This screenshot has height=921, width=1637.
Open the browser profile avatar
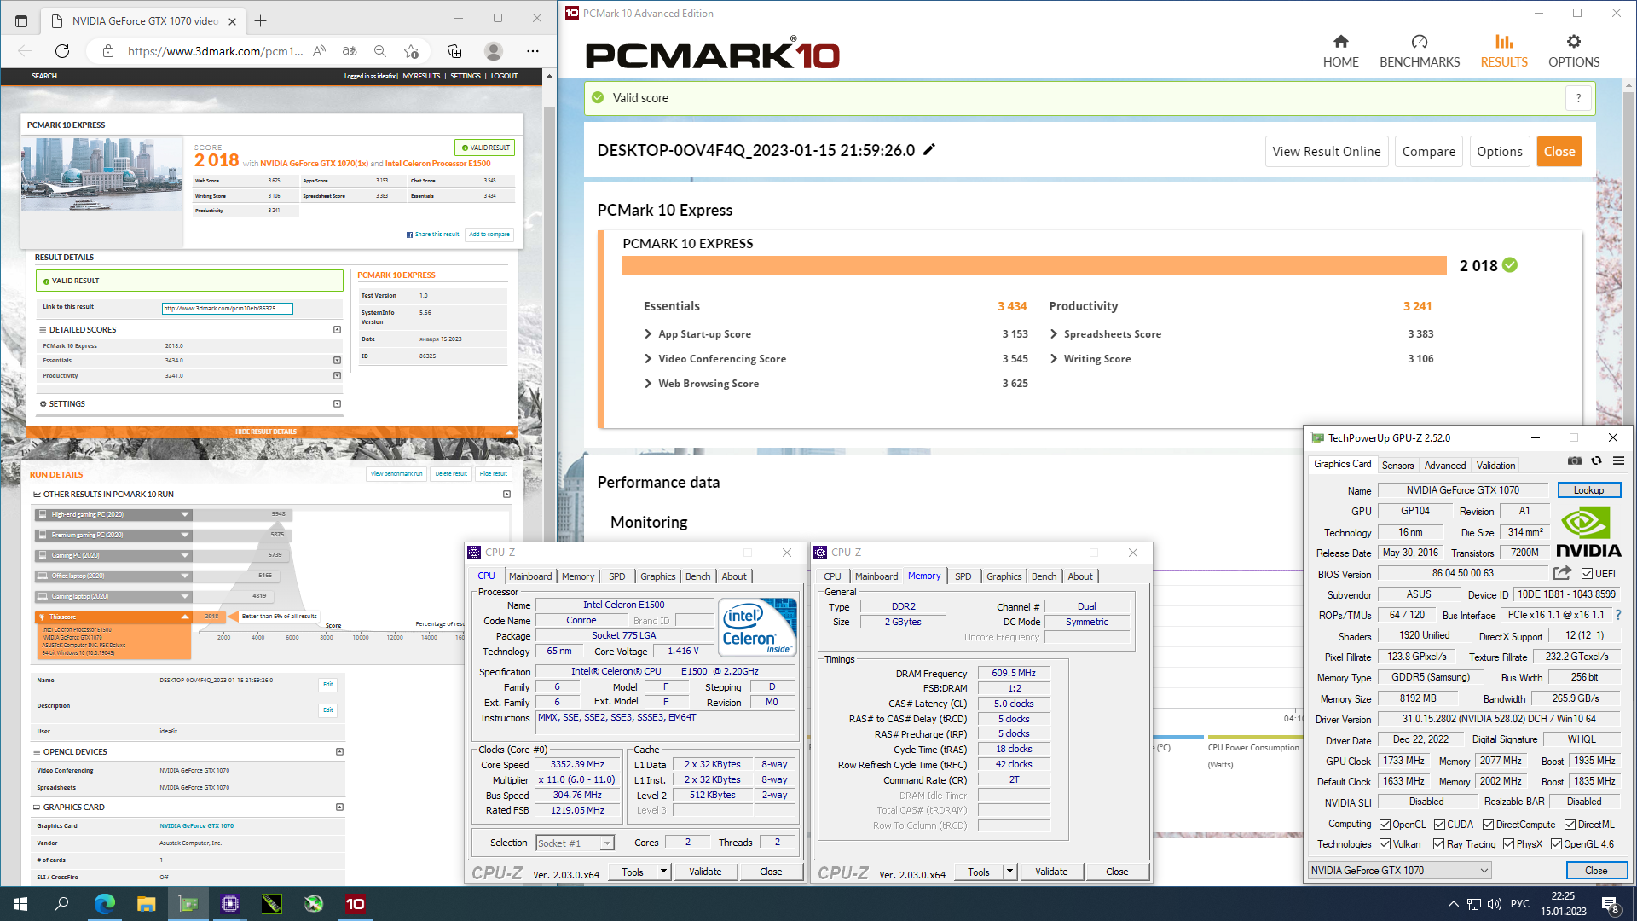[x=493, y=51]
